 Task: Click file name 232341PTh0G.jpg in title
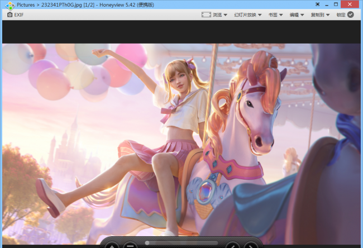(x=61, y=5)
